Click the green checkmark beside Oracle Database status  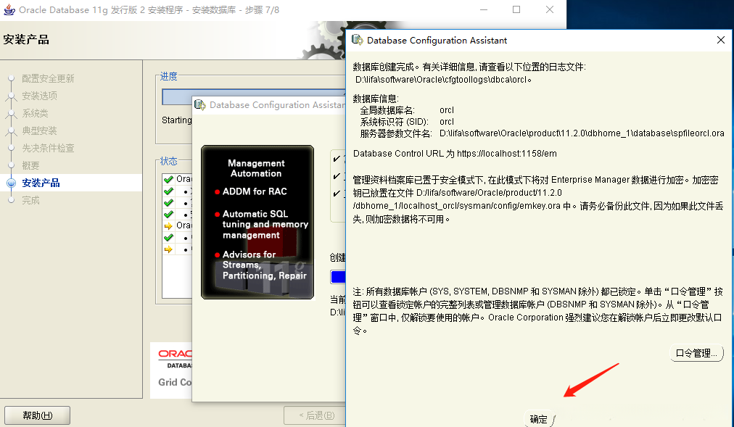(168, 178)
